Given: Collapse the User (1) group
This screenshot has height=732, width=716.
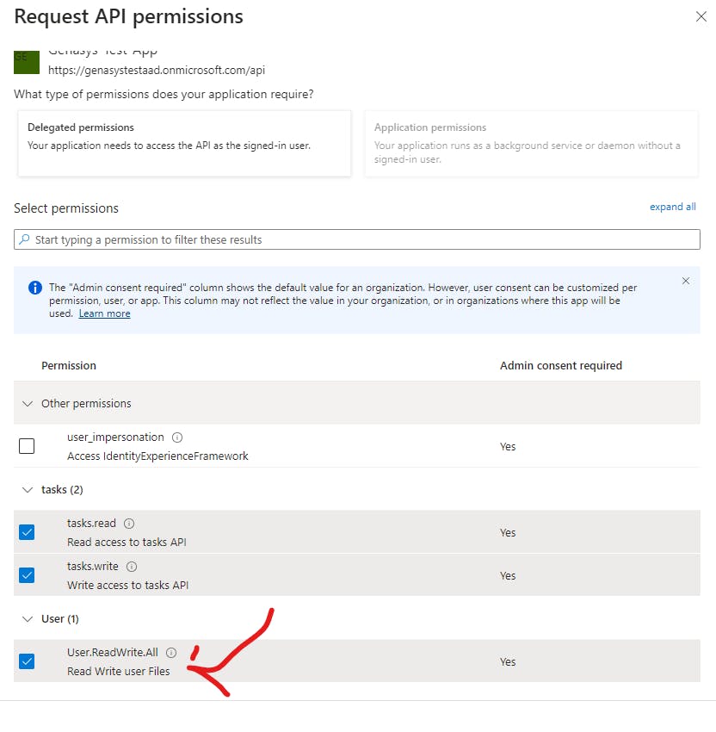Looking at the screenshot, I should pyautogui.click(x=28, y=619).
